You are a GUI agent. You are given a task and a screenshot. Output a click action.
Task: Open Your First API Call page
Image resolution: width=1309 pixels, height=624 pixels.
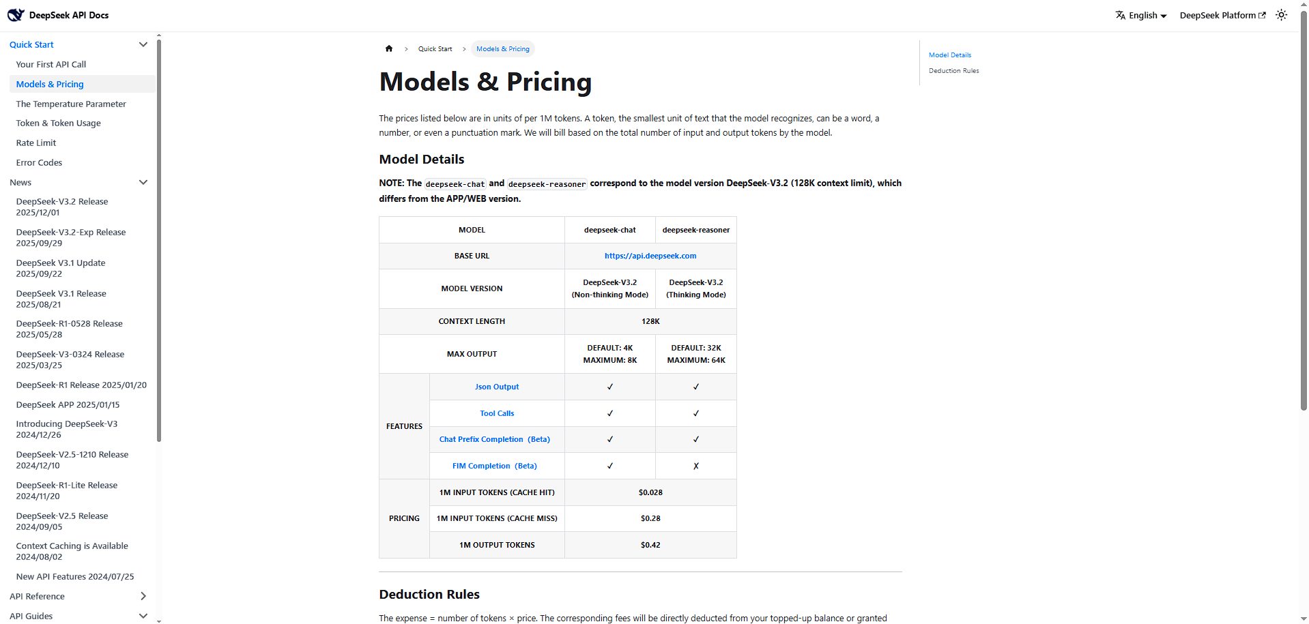[51, 64]
